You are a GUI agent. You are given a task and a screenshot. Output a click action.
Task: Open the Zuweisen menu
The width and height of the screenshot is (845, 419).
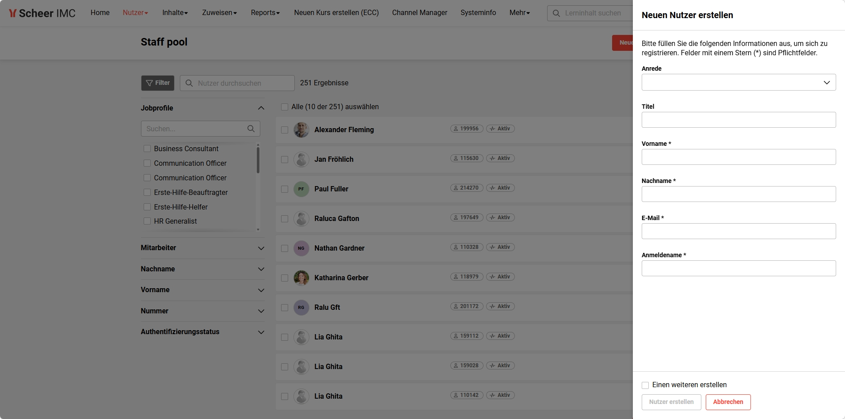click(219, 13)
